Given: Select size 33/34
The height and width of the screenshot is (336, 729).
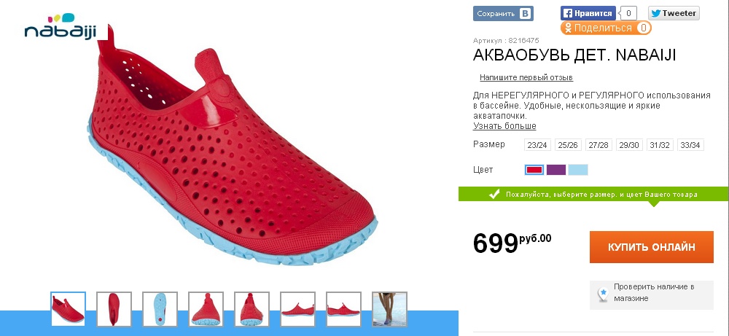Looking at the screenshot, I should (x=690, y=145).
